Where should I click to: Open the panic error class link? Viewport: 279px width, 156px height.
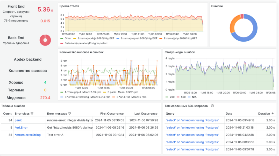point(19,120)
